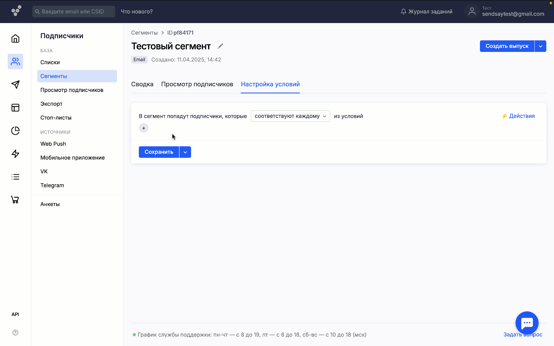Screen dimensions: 554x346
Task: Select the lightning bolt automation icon
Action: (x=15, y=154)
